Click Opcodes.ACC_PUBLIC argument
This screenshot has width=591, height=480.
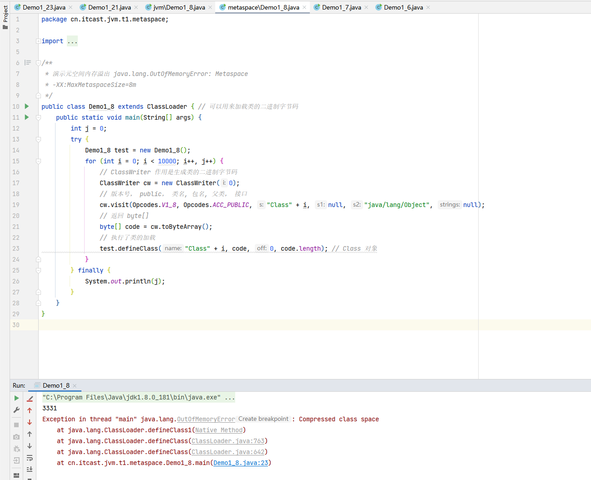coord(216,205)
